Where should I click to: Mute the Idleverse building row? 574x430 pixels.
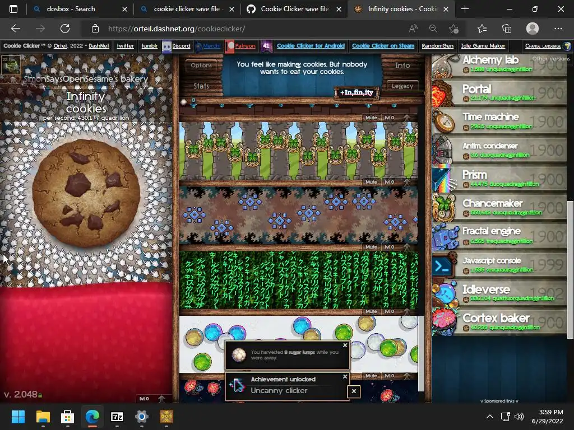371,376
